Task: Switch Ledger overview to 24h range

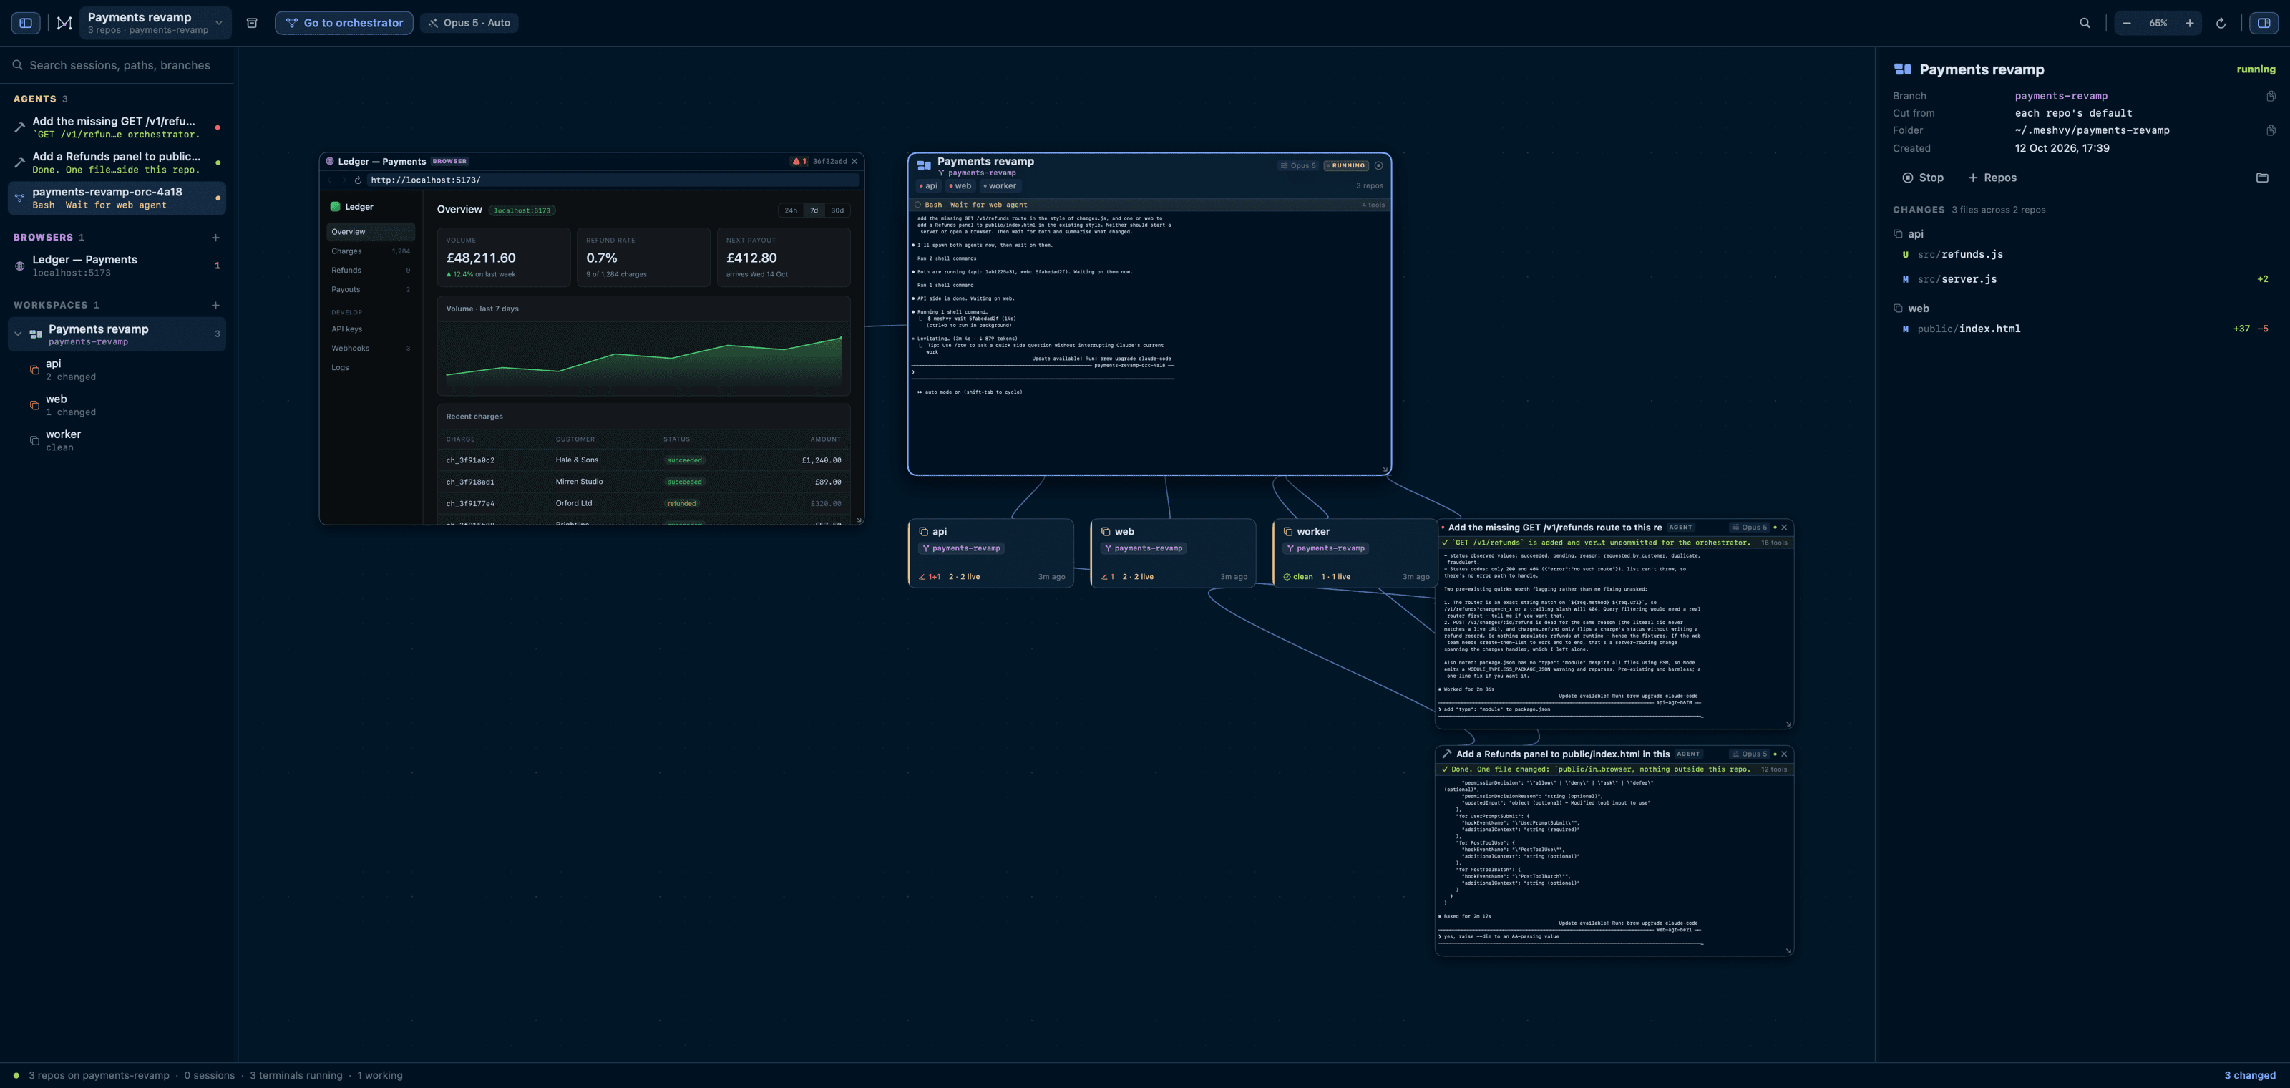Action: coord(790,210)
